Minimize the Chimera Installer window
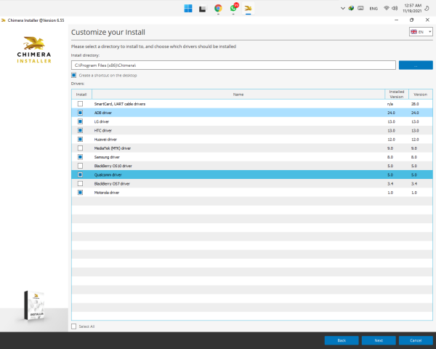The height and width of the screenshot is (349, 436). pos(396,20)
